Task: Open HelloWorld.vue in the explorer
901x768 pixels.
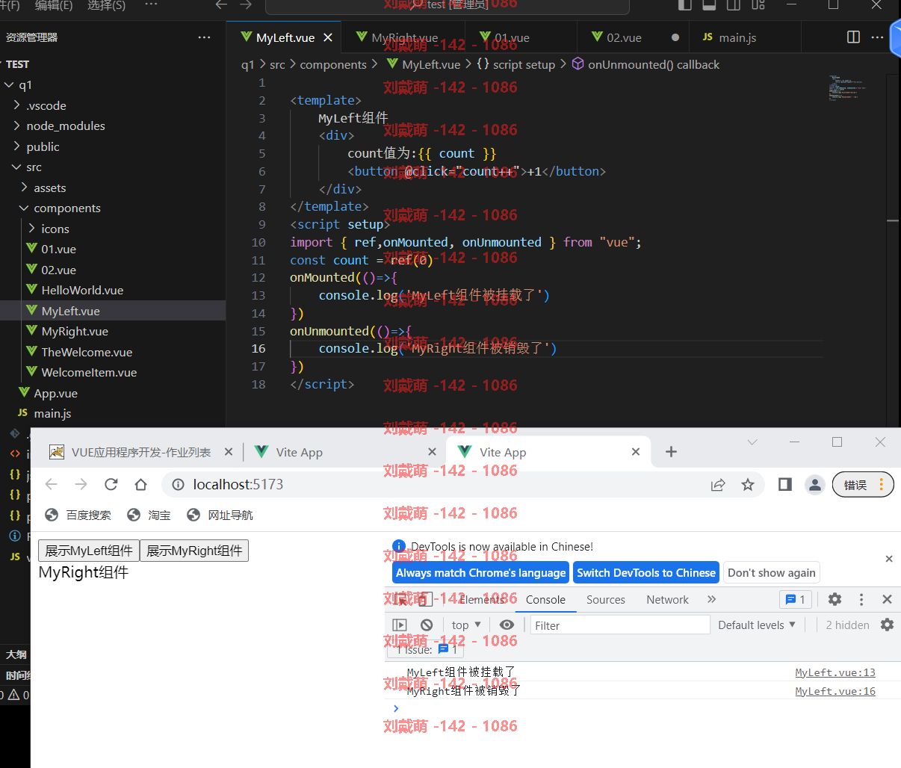Action: 82,290
